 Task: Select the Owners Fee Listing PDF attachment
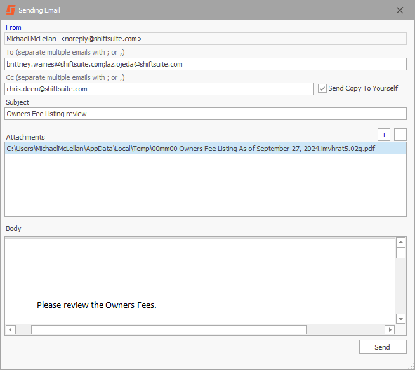point(206,149)
